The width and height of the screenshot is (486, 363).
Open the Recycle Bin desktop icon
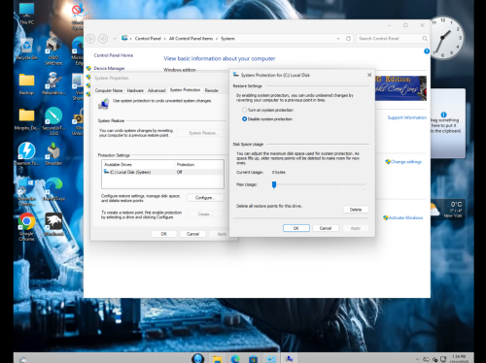pyautogui.click(x=26, y=49)
